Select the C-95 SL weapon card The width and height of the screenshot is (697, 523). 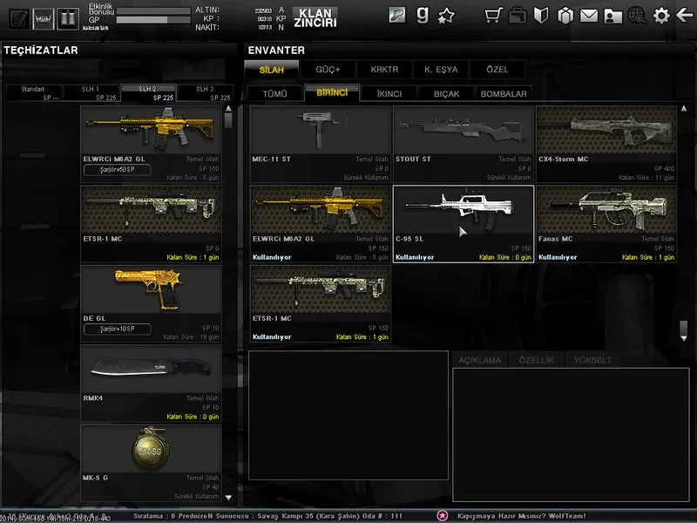click(464, 224)
